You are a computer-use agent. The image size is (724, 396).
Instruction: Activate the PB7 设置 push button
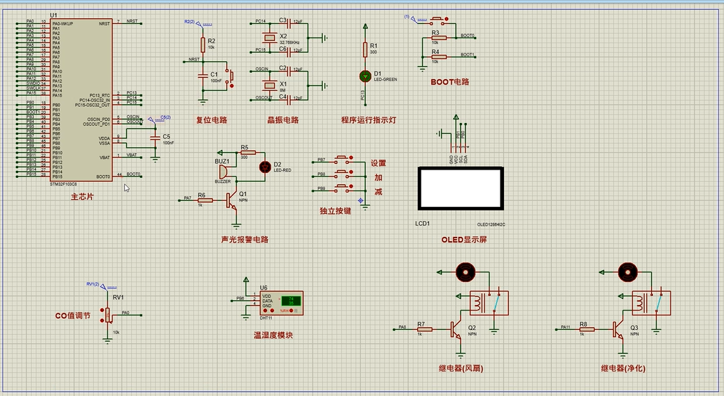[342, 159]
